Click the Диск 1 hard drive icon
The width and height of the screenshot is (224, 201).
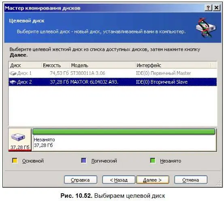tap(13, 73)
